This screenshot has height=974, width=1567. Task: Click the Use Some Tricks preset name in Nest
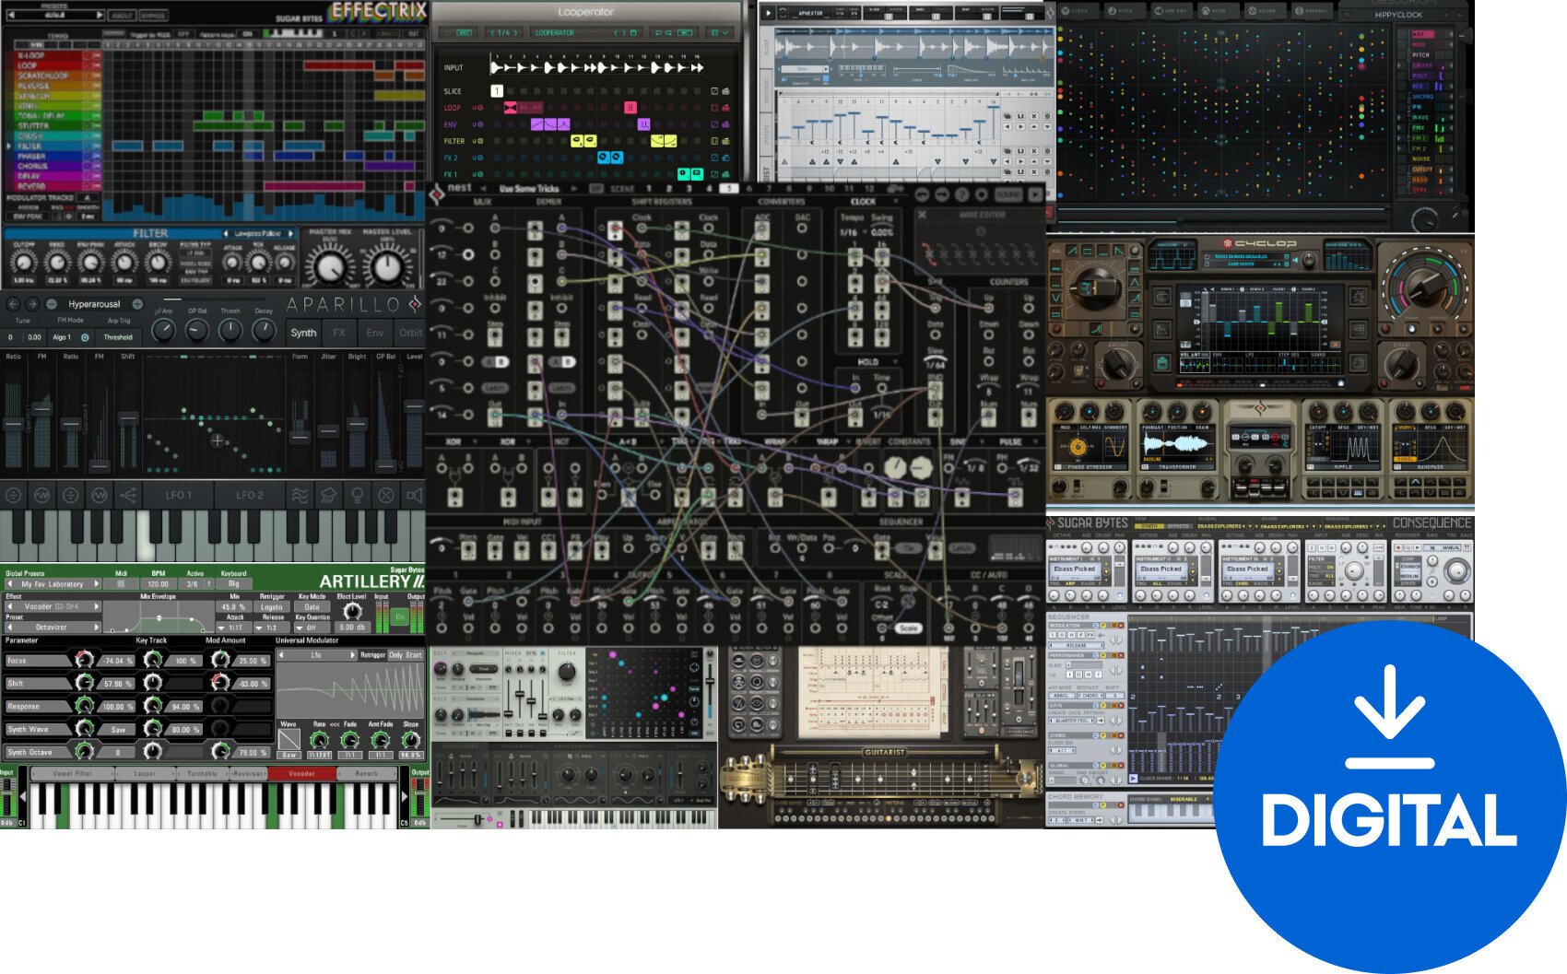(x=529, y=188)
